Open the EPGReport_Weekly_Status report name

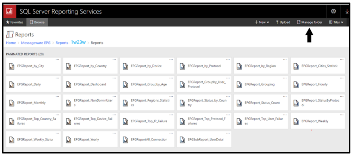(35, 140)
